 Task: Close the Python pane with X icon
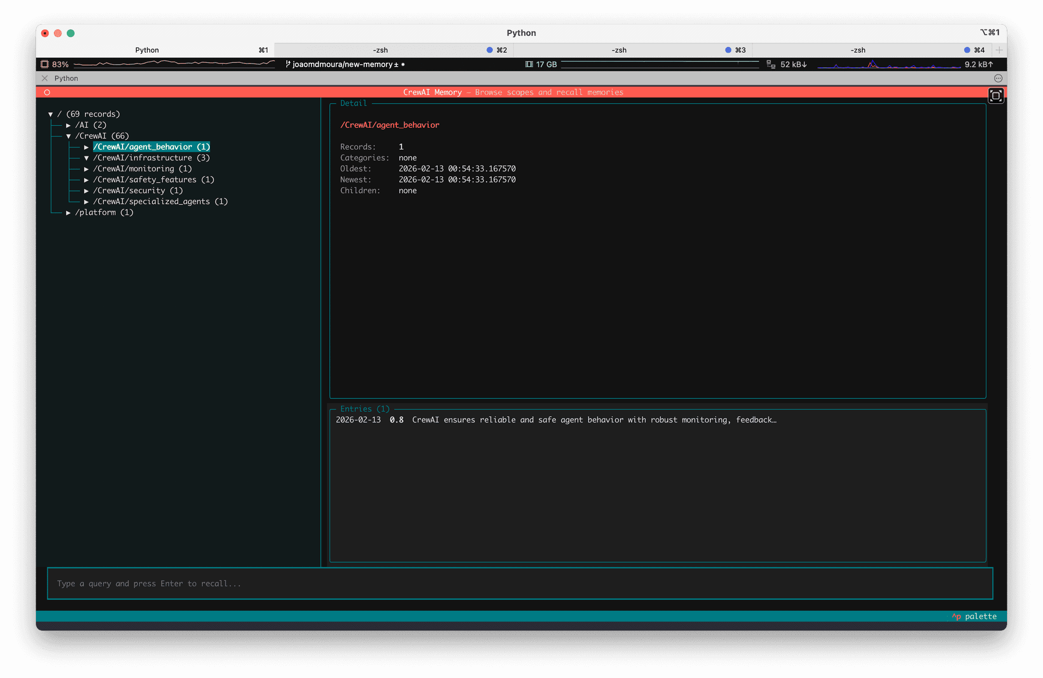45,78
